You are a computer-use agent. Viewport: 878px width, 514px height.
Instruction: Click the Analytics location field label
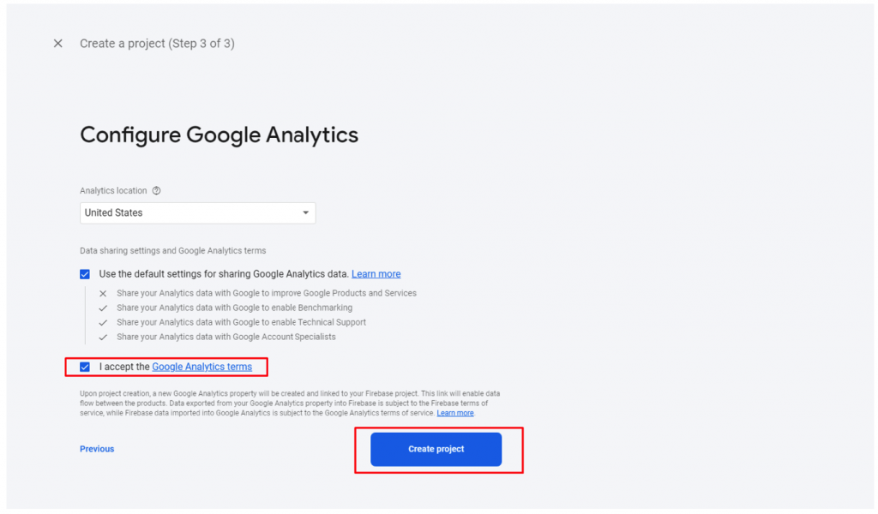(x=113, y=191)
